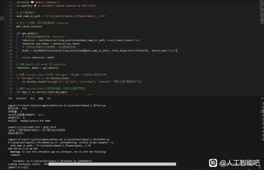Open the 调试控制台 debug console tab
Image resolution: width=264 pixels, height=170 pixels.
tap(21, 98)
